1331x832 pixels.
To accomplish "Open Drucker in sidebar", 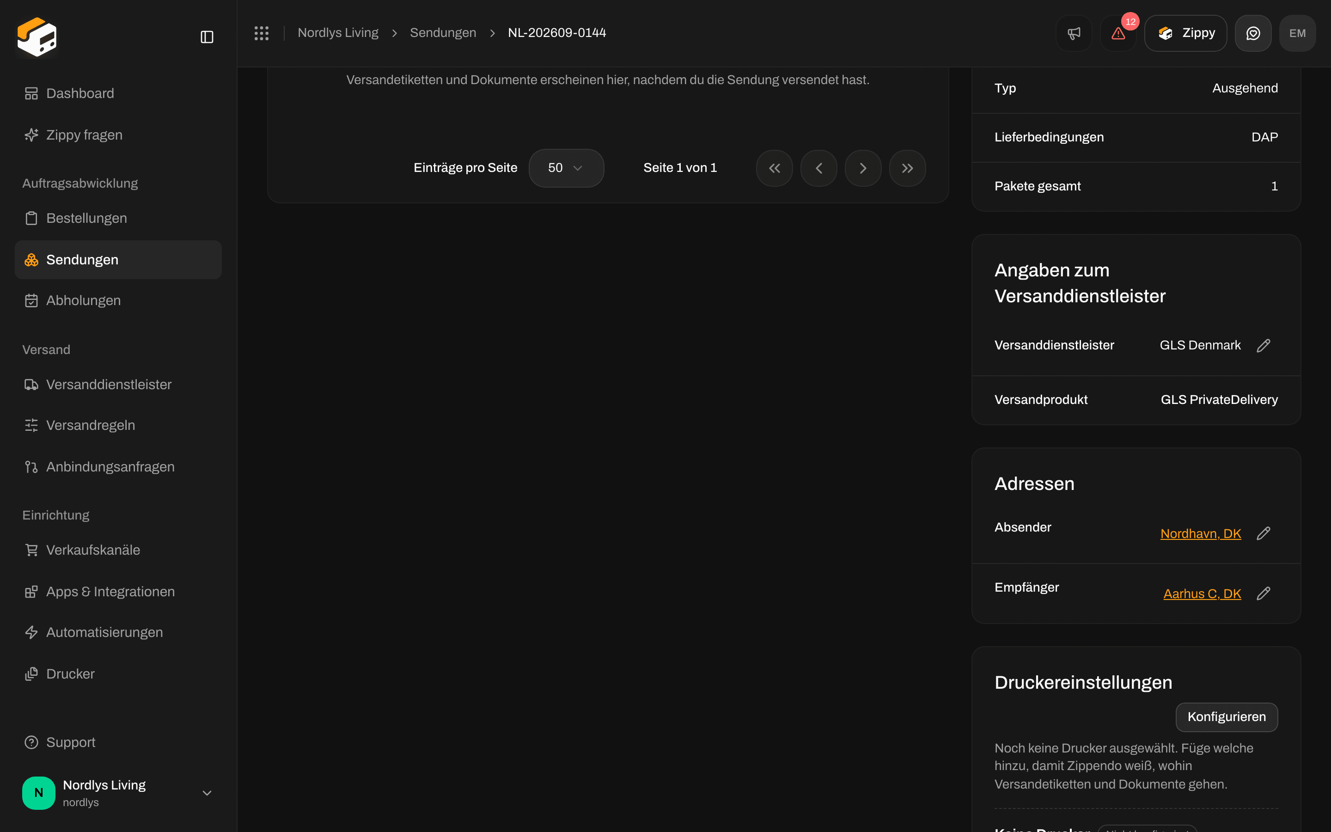I will pyautogui.click(x=118, y=674).
